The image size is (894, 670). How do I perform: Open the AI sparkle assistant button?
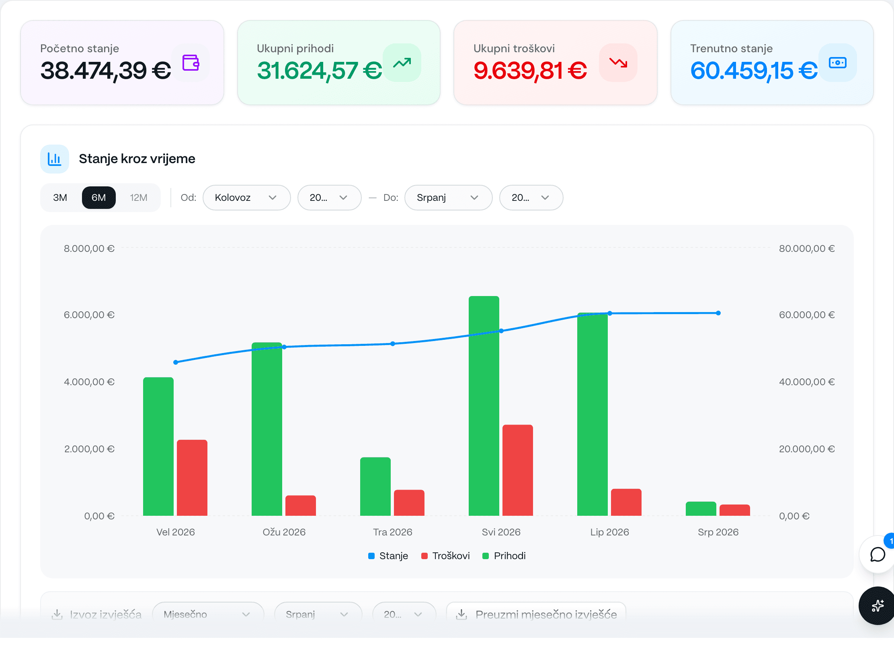tap(878, 605)
